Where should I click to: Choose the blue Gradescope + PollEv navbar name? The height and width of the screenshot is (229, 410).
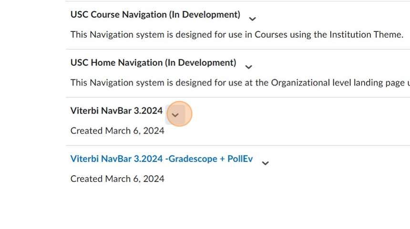[x=161, y=159]
